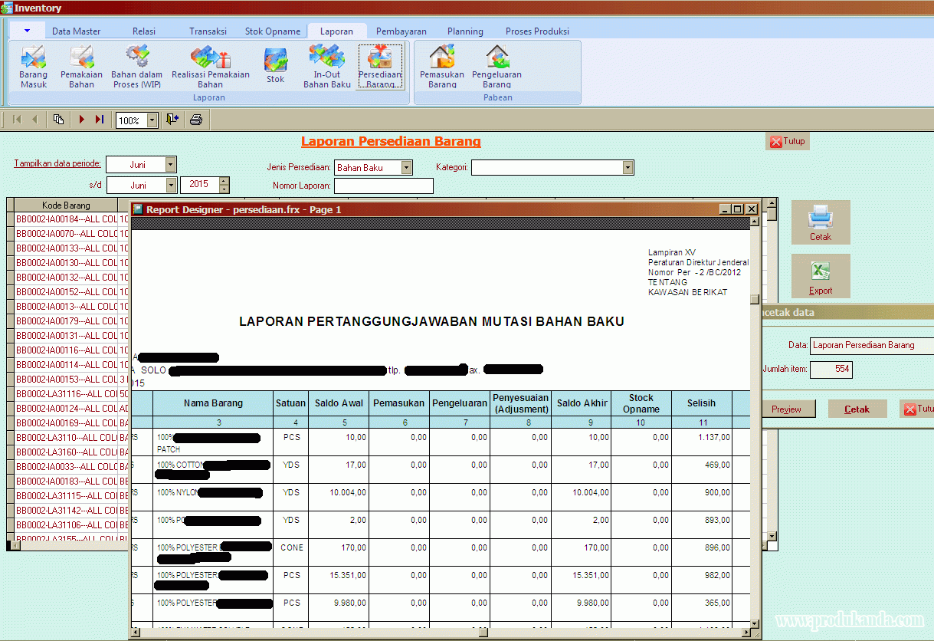Open Pengeluaran Barang in Pabean group
This screenshot has height=641, width=934.
coord(496,66)
